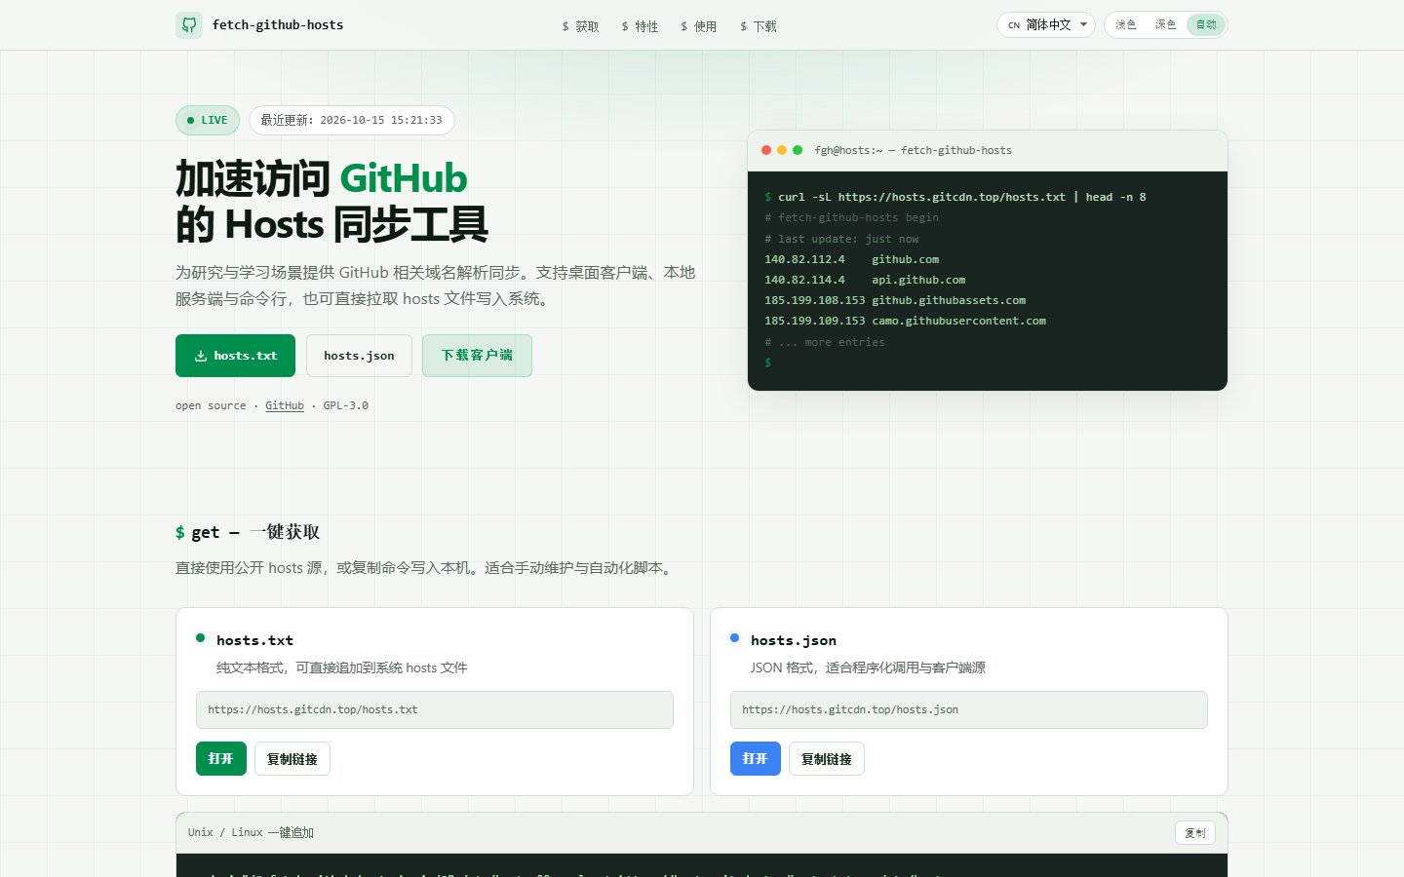Click 复制链接 in the hosts.json card
The height and width of the screenshot is (877, 1404).
(x=827, y=759)
